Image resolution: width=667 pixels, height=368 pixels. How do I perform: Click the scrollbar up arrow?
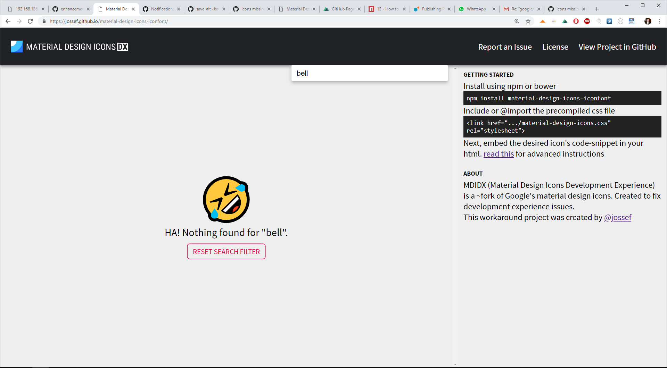[x=455, y=68]
